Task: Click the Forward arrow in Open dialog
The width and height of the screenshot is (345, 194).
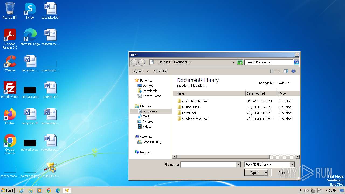Action: click(x=142, y=62)
